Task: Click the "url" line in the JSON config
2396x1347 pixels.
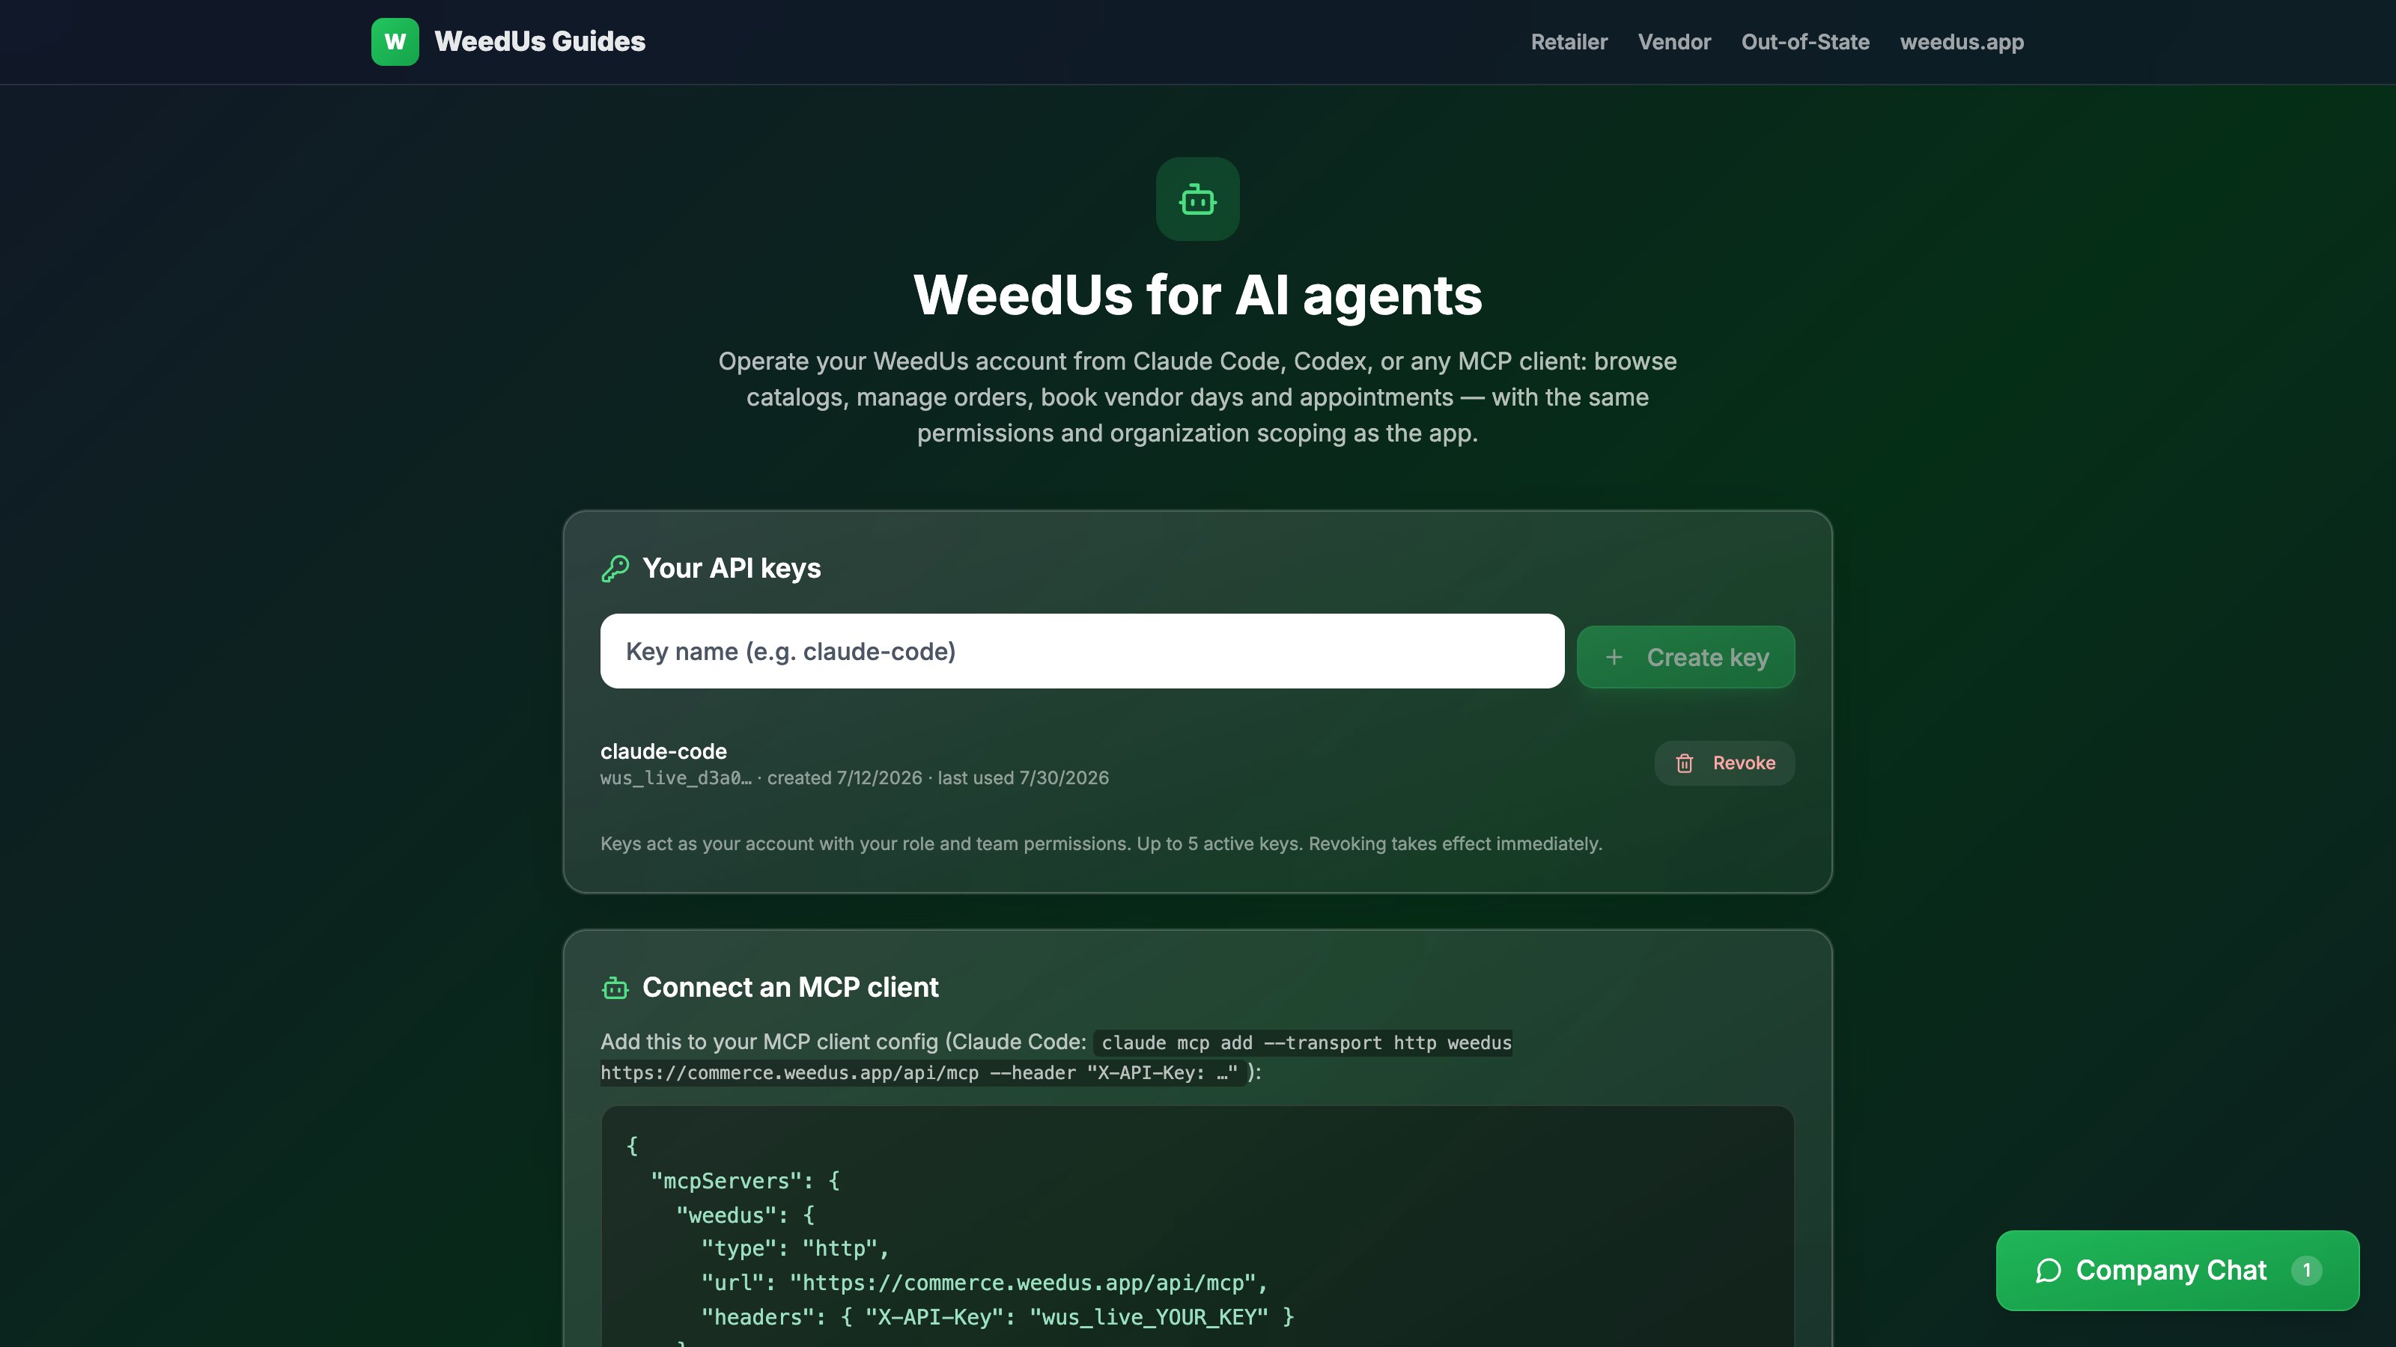Action: pyautogui.click(x=984, y=1283)
